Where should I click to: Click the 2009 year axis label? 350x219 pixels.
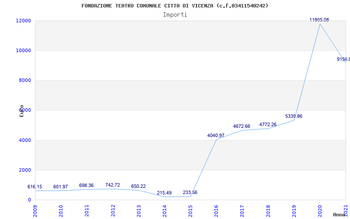click(x=35, y=210)
